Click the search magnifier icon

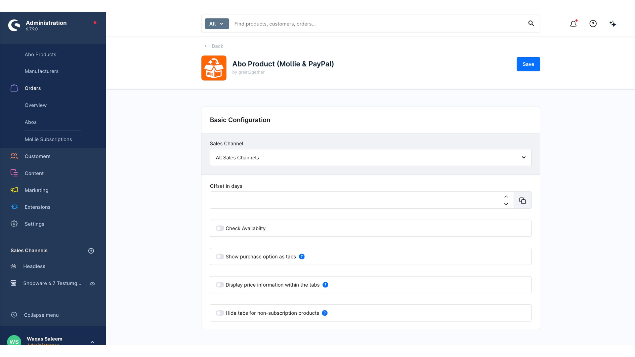pos(531,23)
